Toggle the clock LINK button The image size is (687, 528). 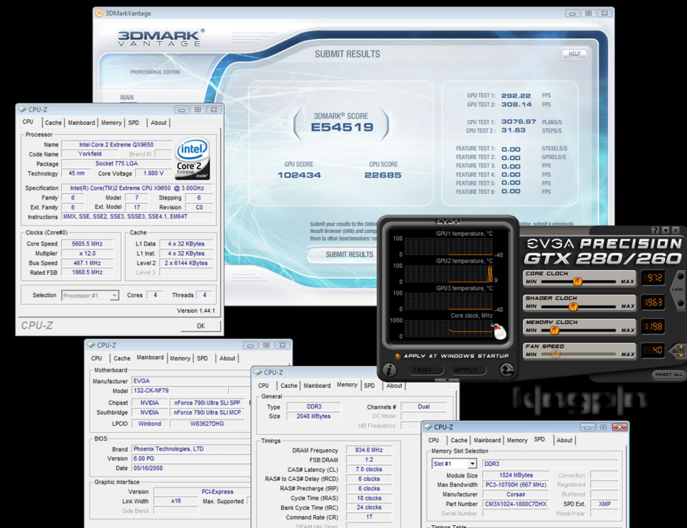click(677, 289)
